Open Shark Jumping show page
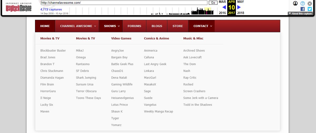 pyautogui.click(x=86, y=78)
